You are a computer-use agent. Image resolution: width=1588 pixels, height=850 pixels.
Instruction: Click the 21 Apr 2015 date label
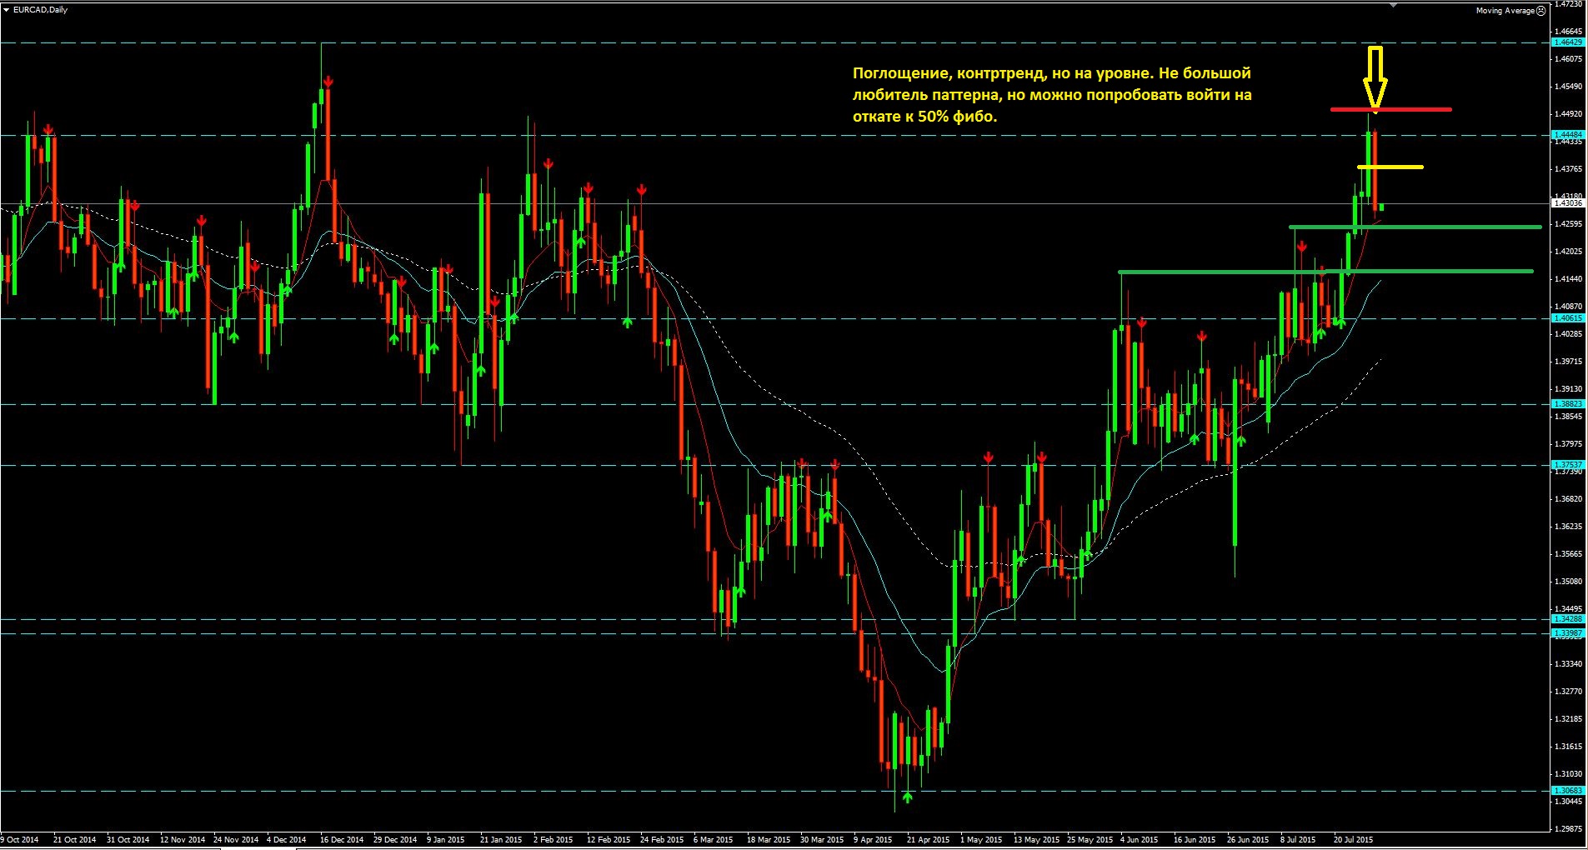tap(928, 840)
